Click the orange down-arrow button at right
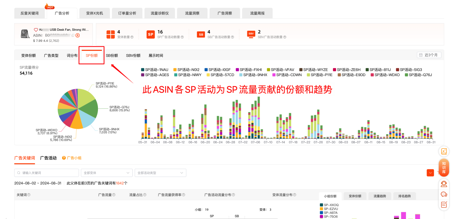 coord(430,173)
